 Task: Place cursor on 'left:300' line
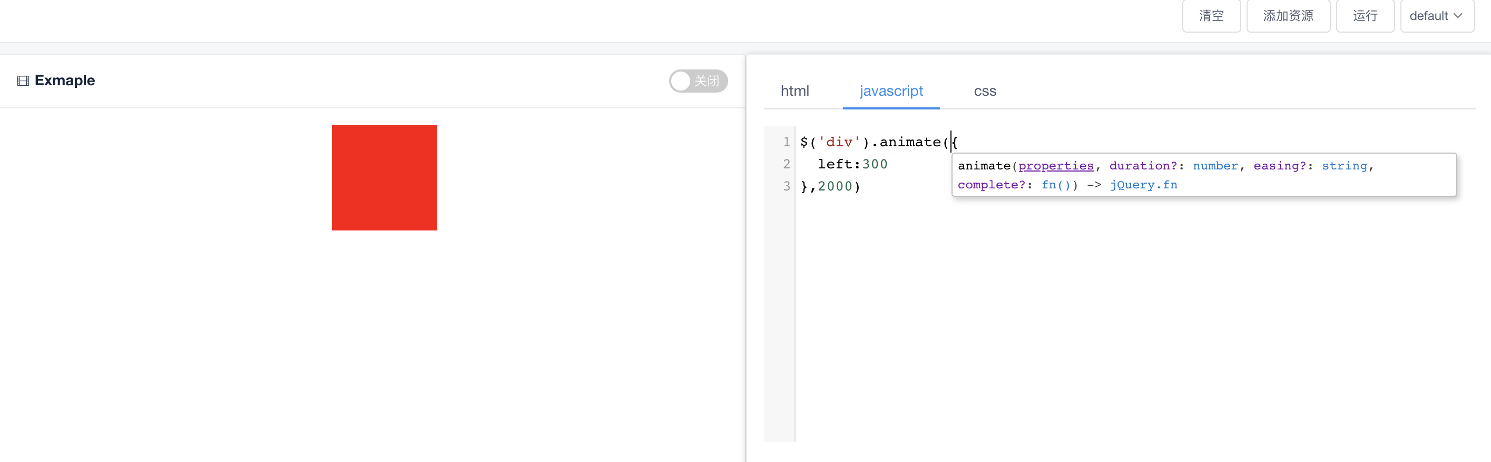point(852,164)
